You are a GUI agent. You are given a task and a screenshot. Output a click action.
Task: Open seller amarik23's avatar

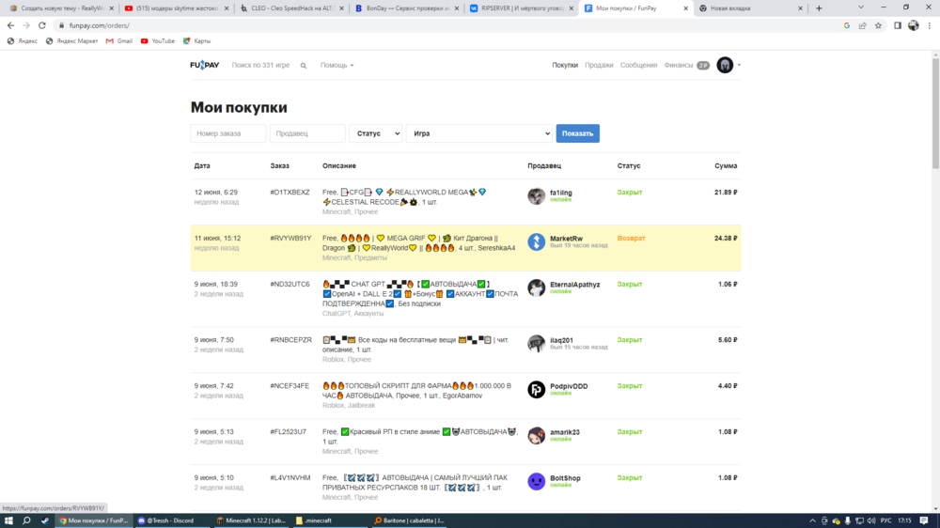click(x=536, y=436)
